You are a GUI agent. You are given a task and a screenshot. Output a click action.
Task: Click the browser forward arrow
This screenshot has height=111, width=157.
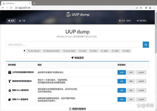(7, 8)
